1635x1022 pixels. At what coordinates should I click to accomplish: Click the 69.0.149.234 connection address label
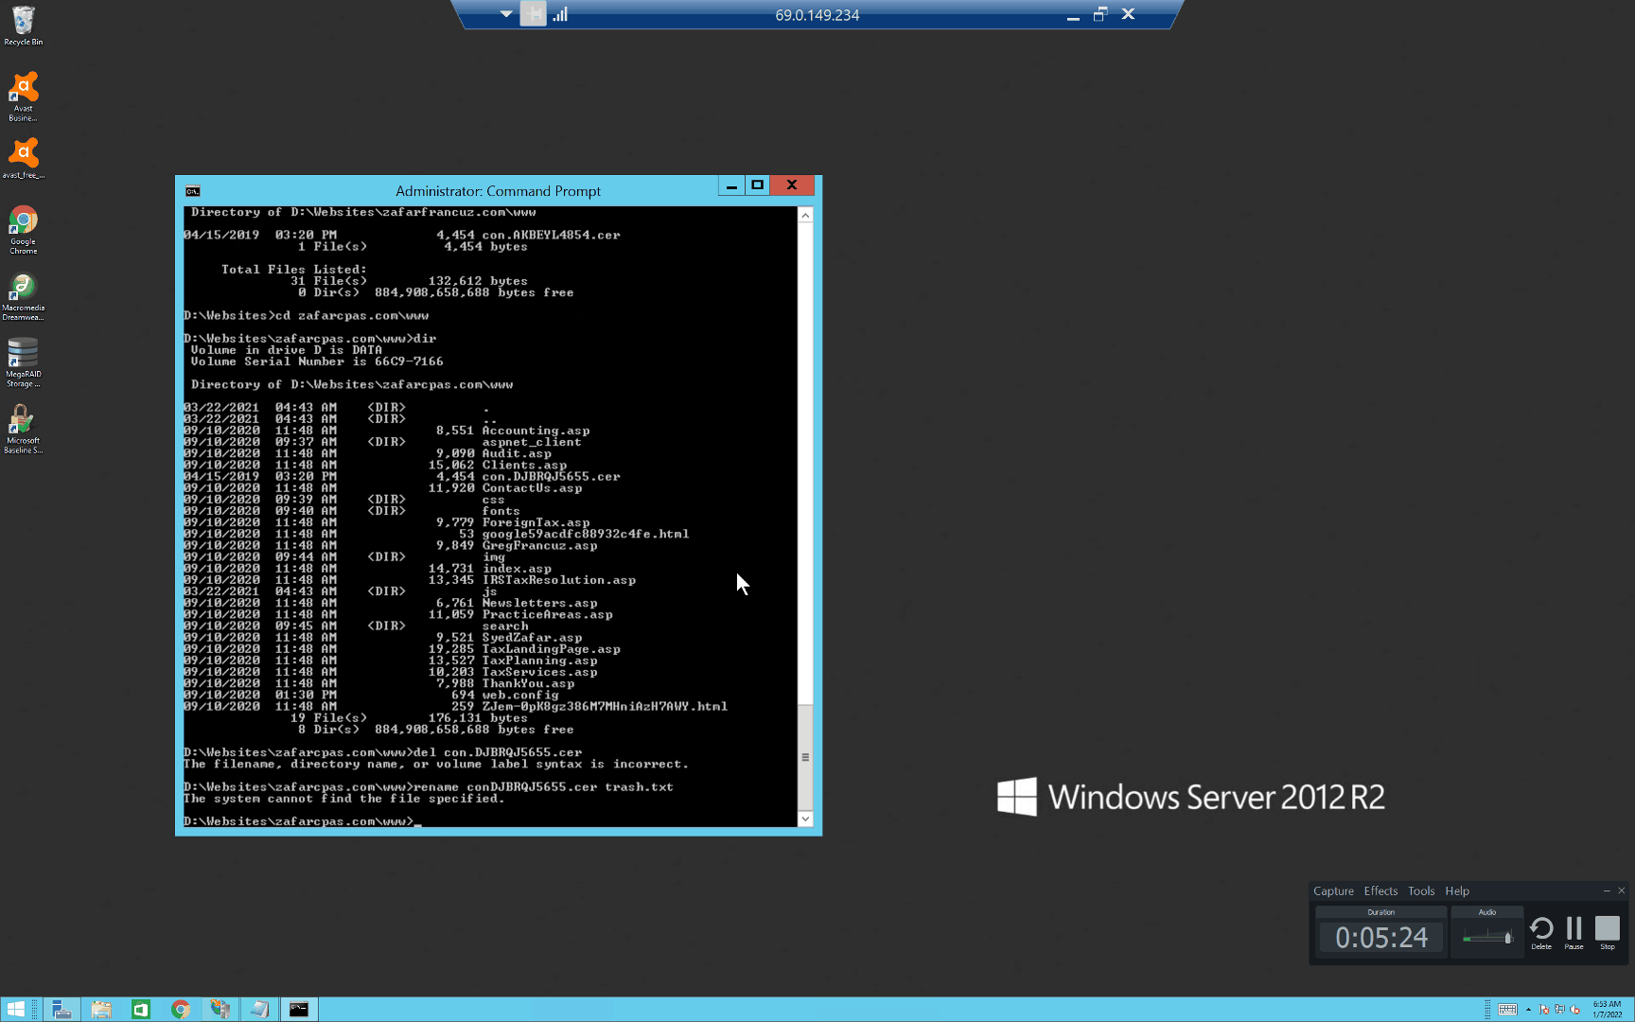817,15
